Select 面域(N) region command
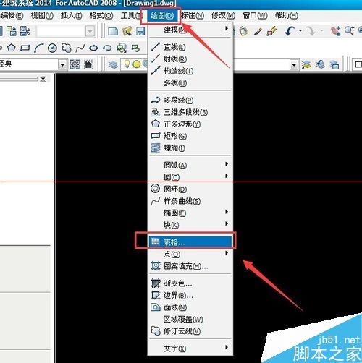 (x=190, y=307)
